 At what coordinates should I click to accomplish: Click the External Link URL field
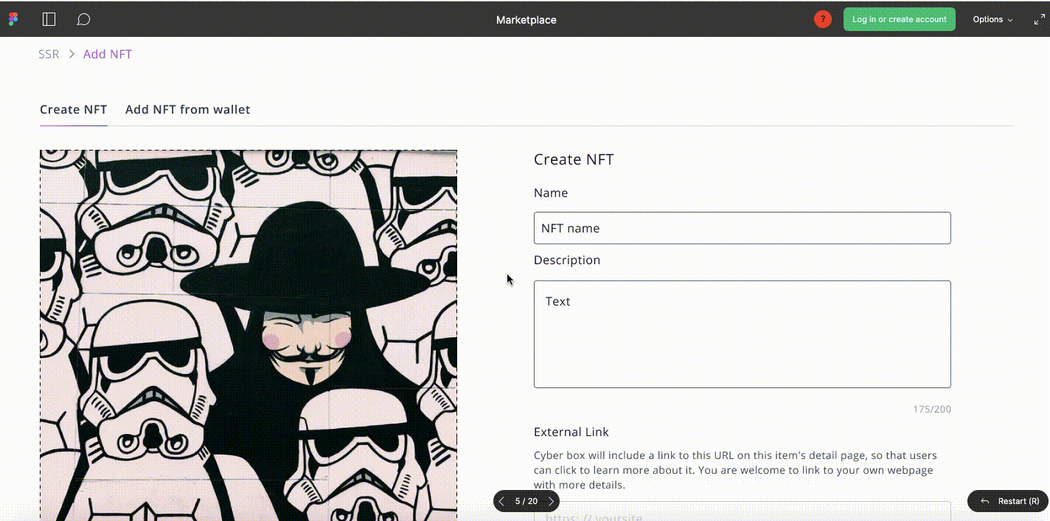743,512
